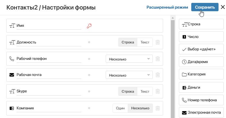Add a Дата/время field type
This screenshot has width=226, height=118.
pos(201,62)
